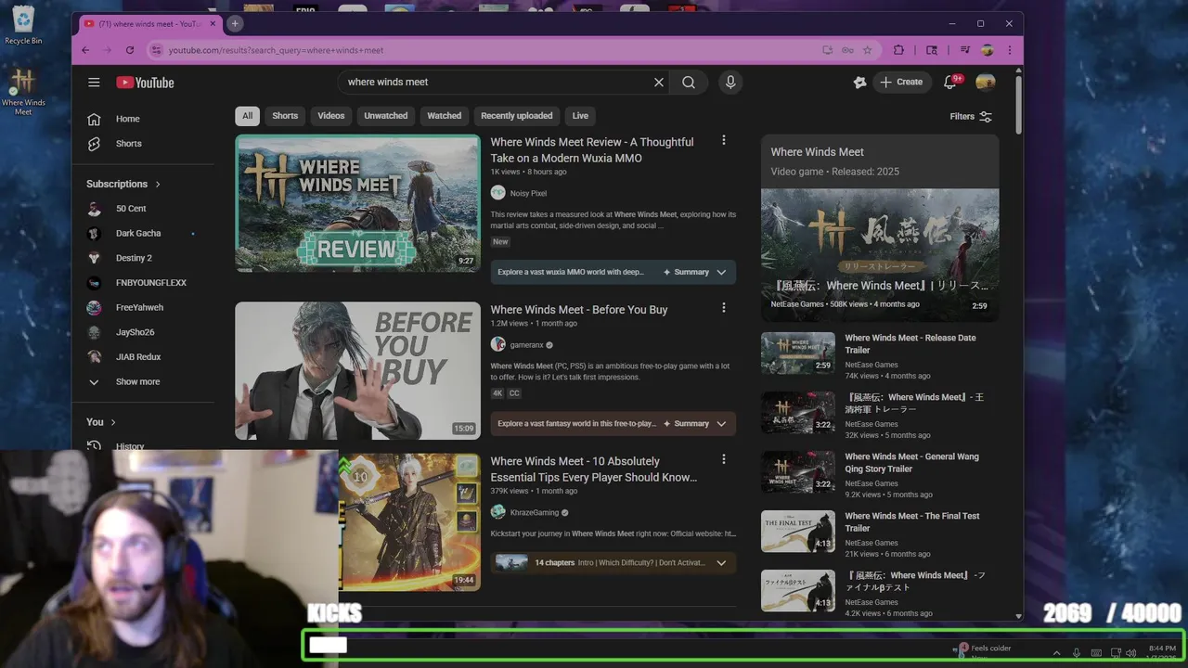Open options for Noisy Pixel review video
The height and width of the screenshot is (668, 1188).
[x=724, y=141]
